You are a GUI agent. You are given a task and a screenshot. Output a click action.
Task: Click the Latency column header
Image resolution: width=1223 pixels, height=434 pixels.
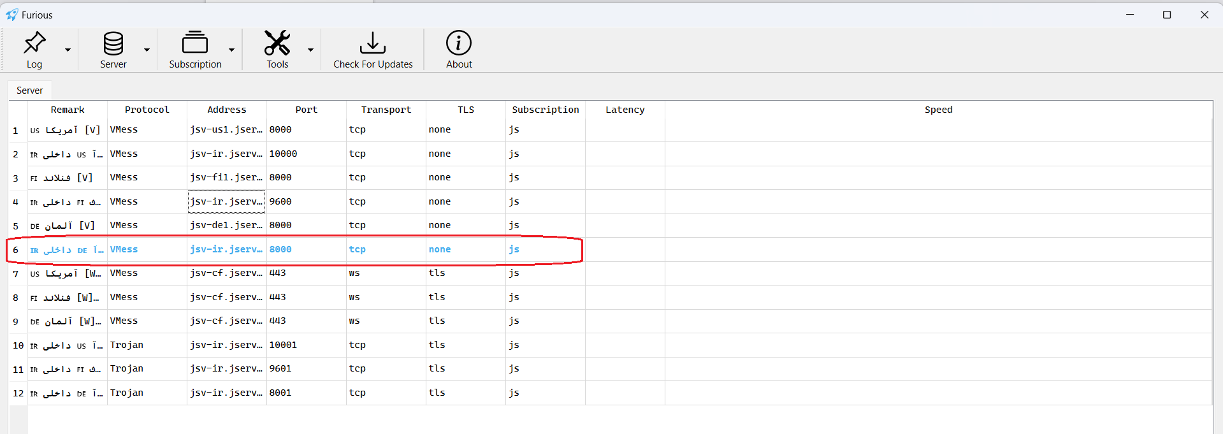(625, 110)
